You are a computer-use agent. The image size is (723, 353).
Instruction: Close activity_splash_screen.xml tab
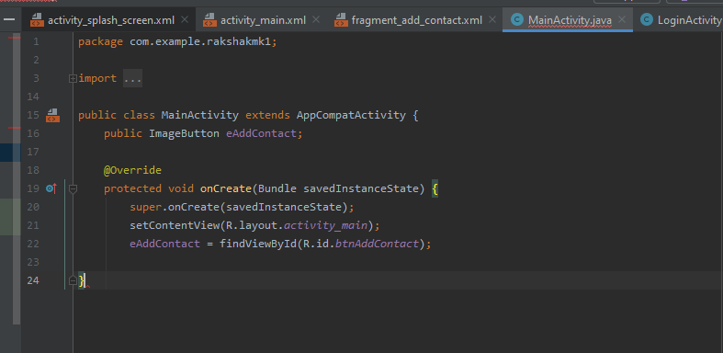185,20
